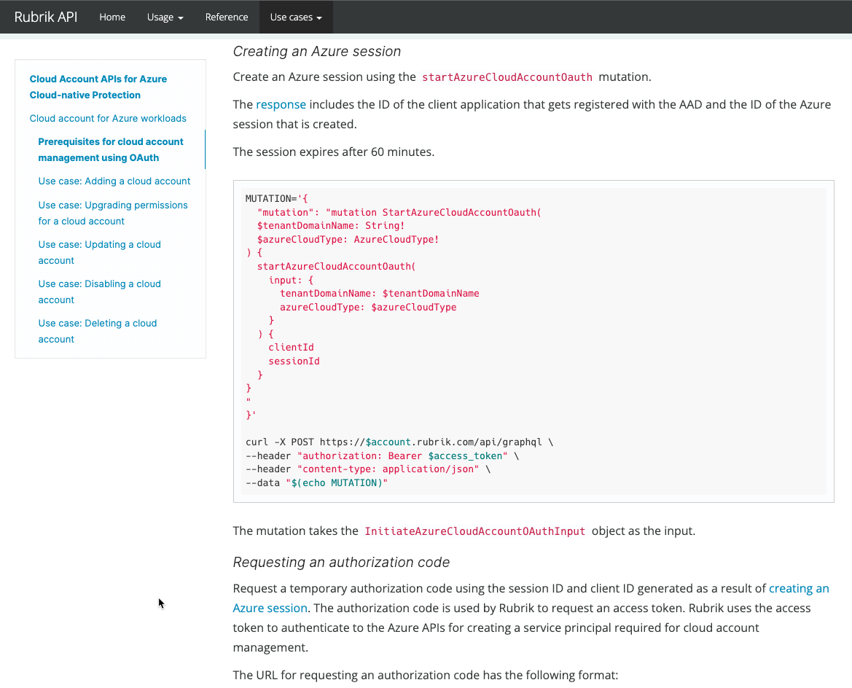Click the $azureCloudType: AzureCloudType! code line

[348, 239]
